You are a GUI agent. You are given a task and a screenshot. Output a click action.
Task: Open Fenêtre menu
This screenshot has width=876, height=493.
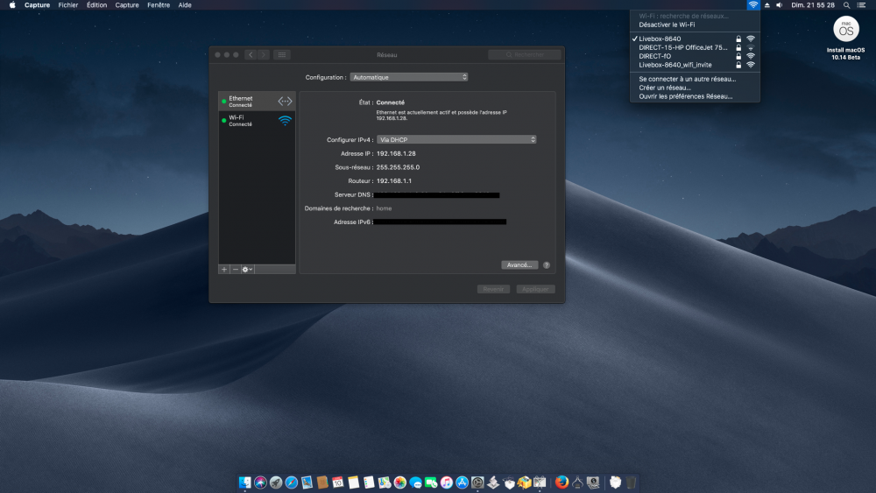click(159, 5)
